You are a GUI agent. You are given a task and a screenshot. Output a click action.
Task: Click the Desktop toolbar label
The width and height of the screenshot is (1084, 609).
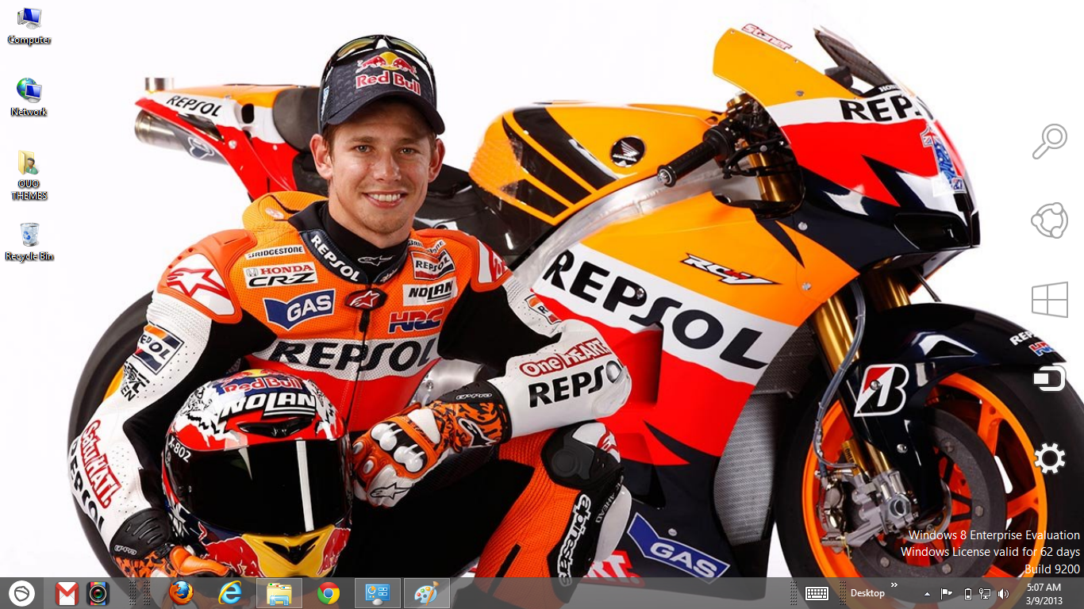tap(867, 593)
